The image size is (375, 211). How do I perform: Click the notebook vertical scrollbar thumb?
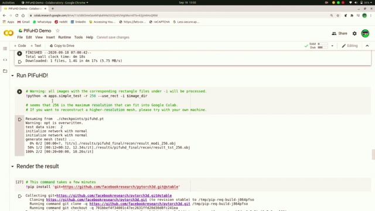point(373,154)
